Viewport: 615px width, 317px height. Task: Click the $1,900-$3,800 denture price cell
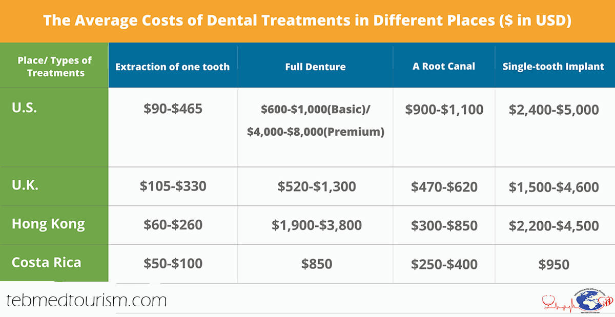316,225
